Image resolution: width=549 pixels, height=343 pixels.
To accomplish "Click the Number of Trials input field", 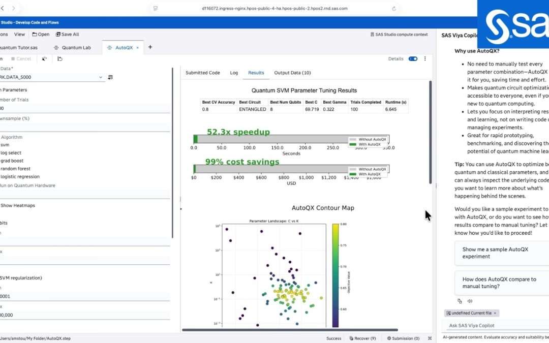I will tap(85, 109).
